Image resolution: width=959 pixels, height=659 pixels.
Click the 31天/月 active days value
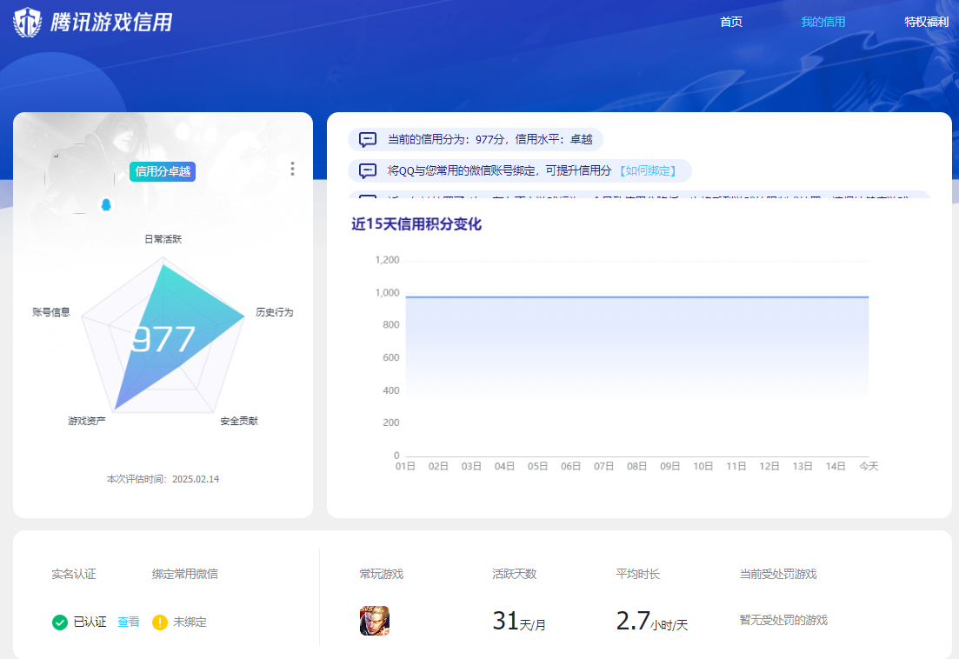tap(519, 621)
